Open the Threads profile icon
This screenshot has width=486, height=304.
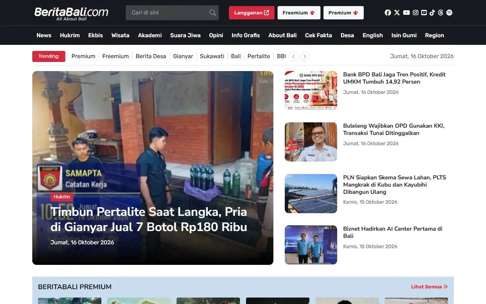pyautogui.click(x=440, y=13)
